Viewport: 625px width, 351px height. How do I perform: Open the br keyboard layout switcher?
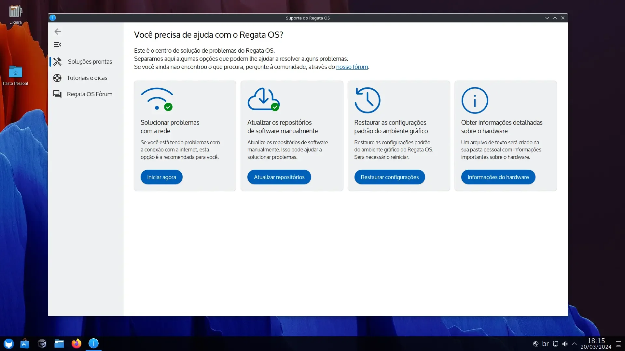point(546,344)
